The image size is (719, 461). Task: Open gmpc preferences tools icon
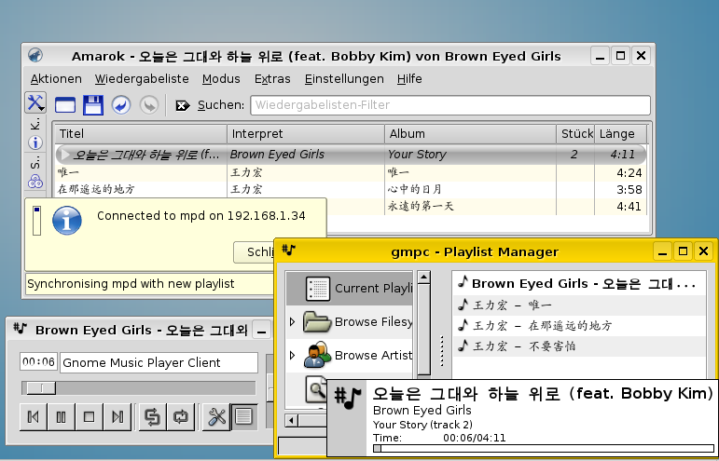[216, 416]
